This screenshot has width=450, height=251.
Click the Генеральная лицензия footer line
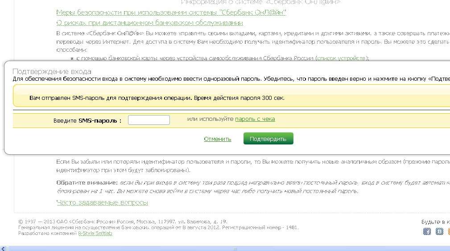pyautogui.click(x=158, y=227)
